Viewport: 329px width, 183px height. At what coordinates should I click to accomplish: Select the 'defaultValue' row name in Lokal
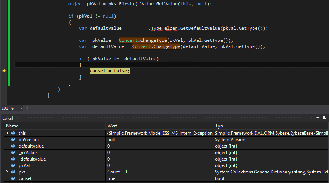tap(31, 146)
